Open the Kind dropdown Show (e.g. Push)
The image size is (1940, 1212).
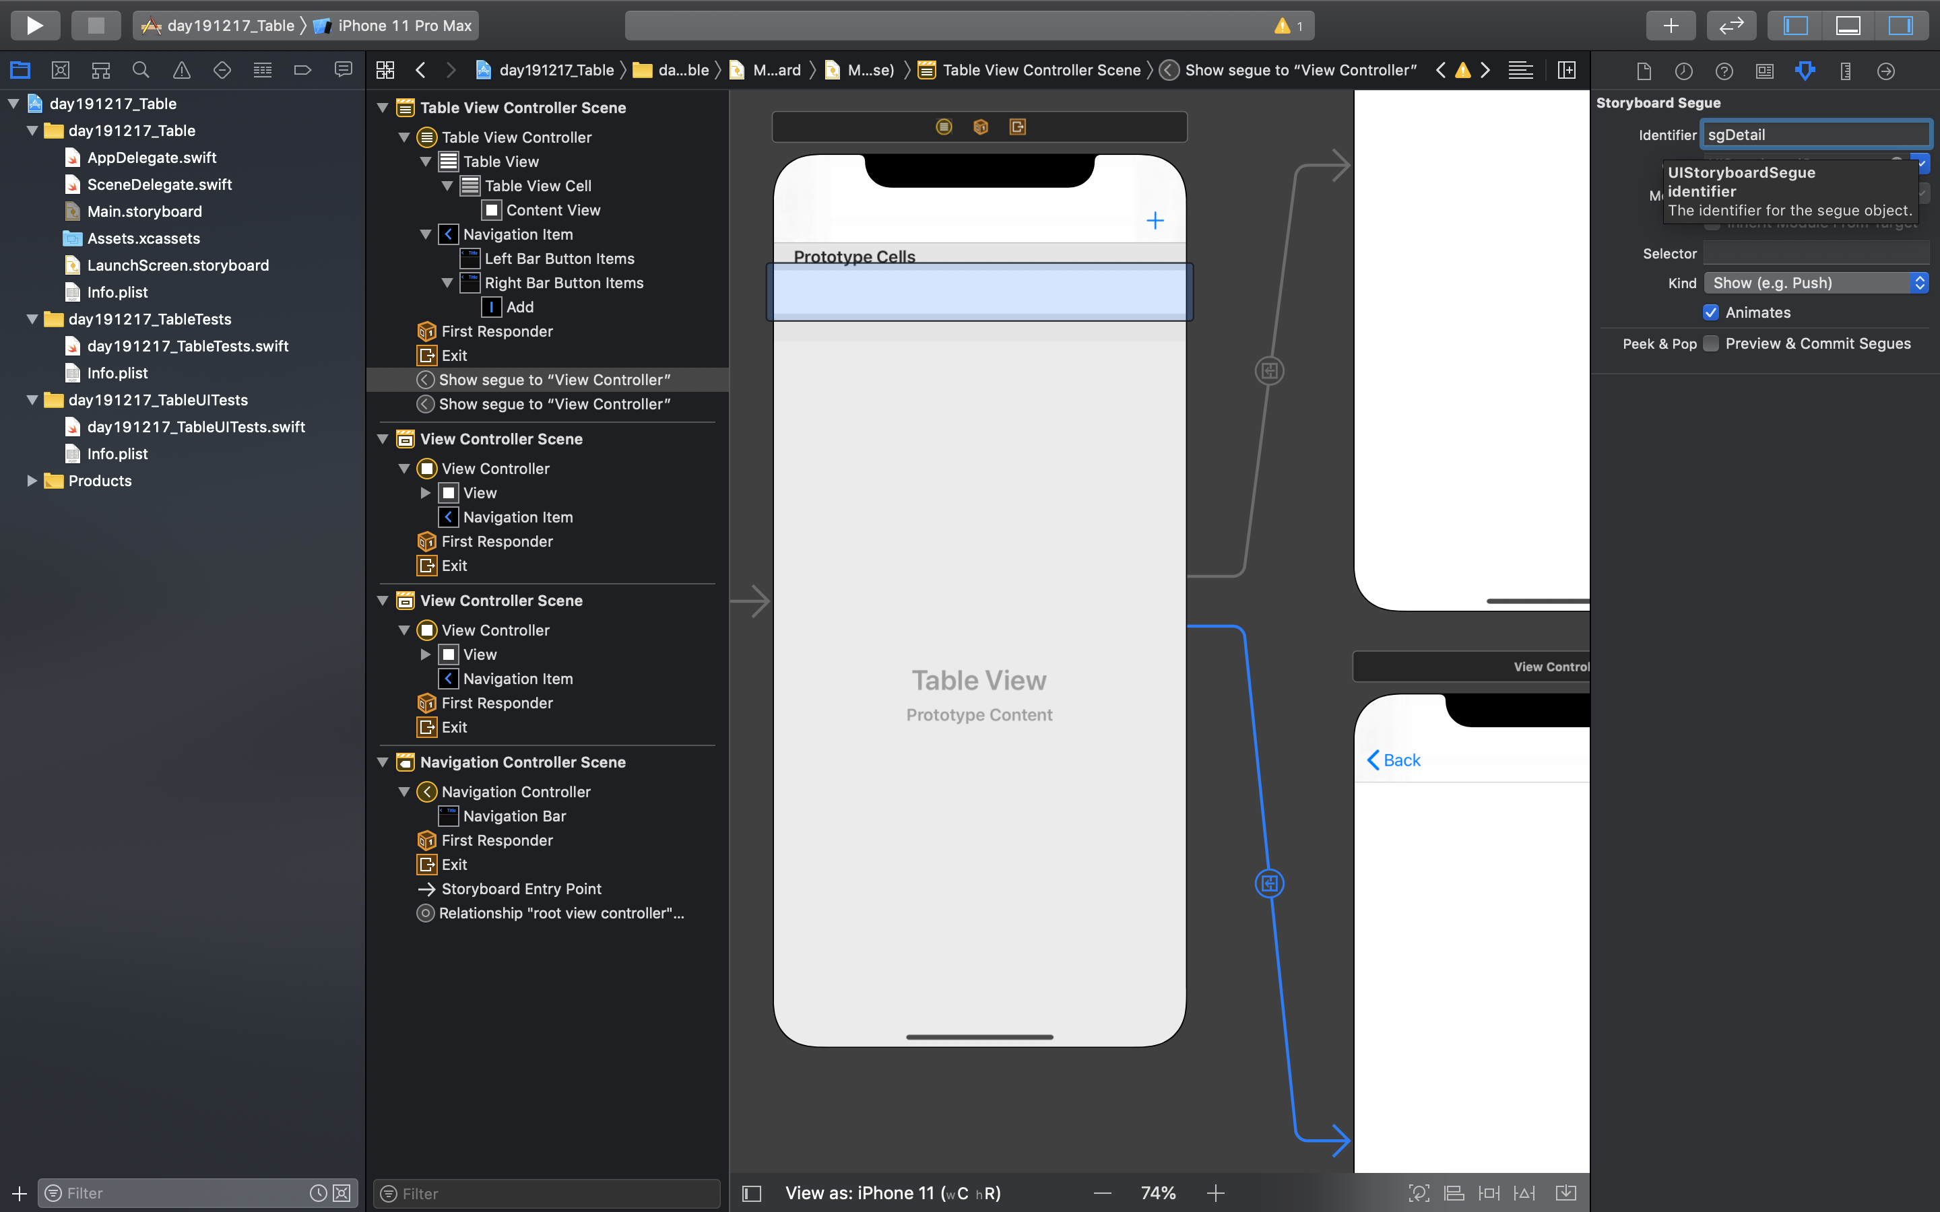[1815, 283]
